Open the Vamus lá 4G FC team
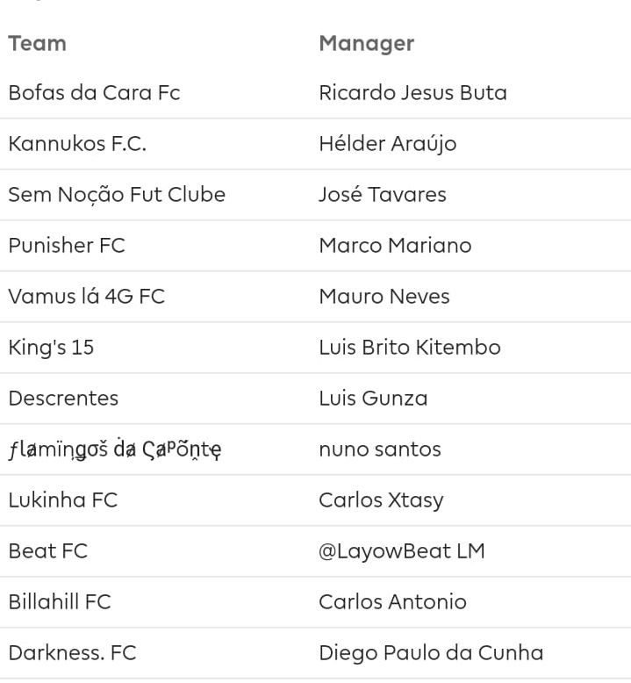This screenshot has width=631, height=683. tap(86, 296)
